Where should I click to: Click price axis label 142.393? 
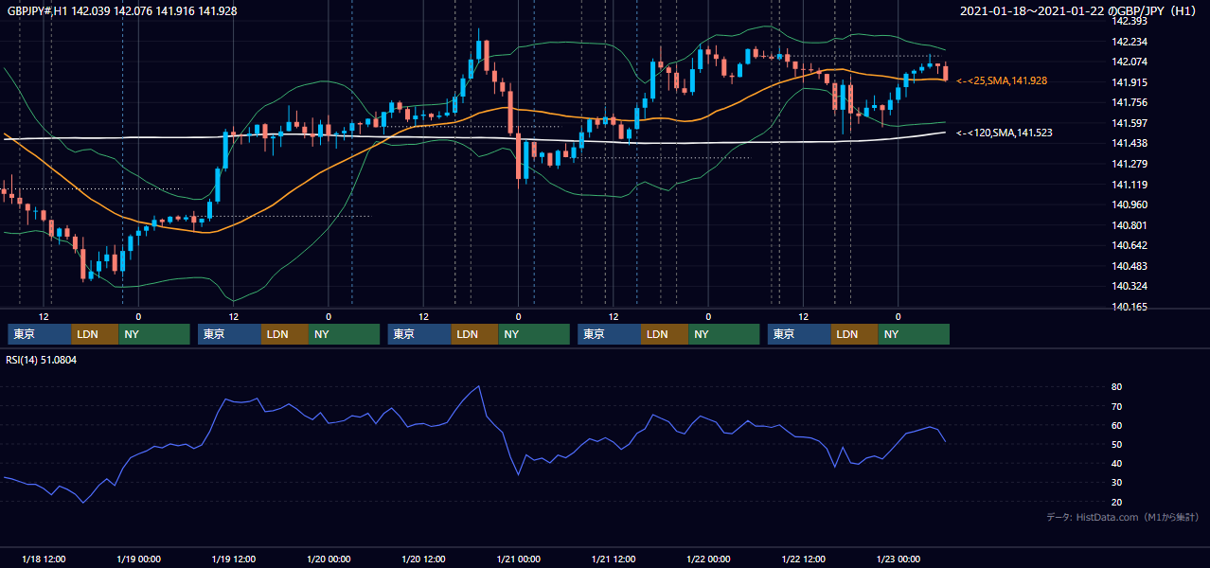click(x=1130, y=21)
